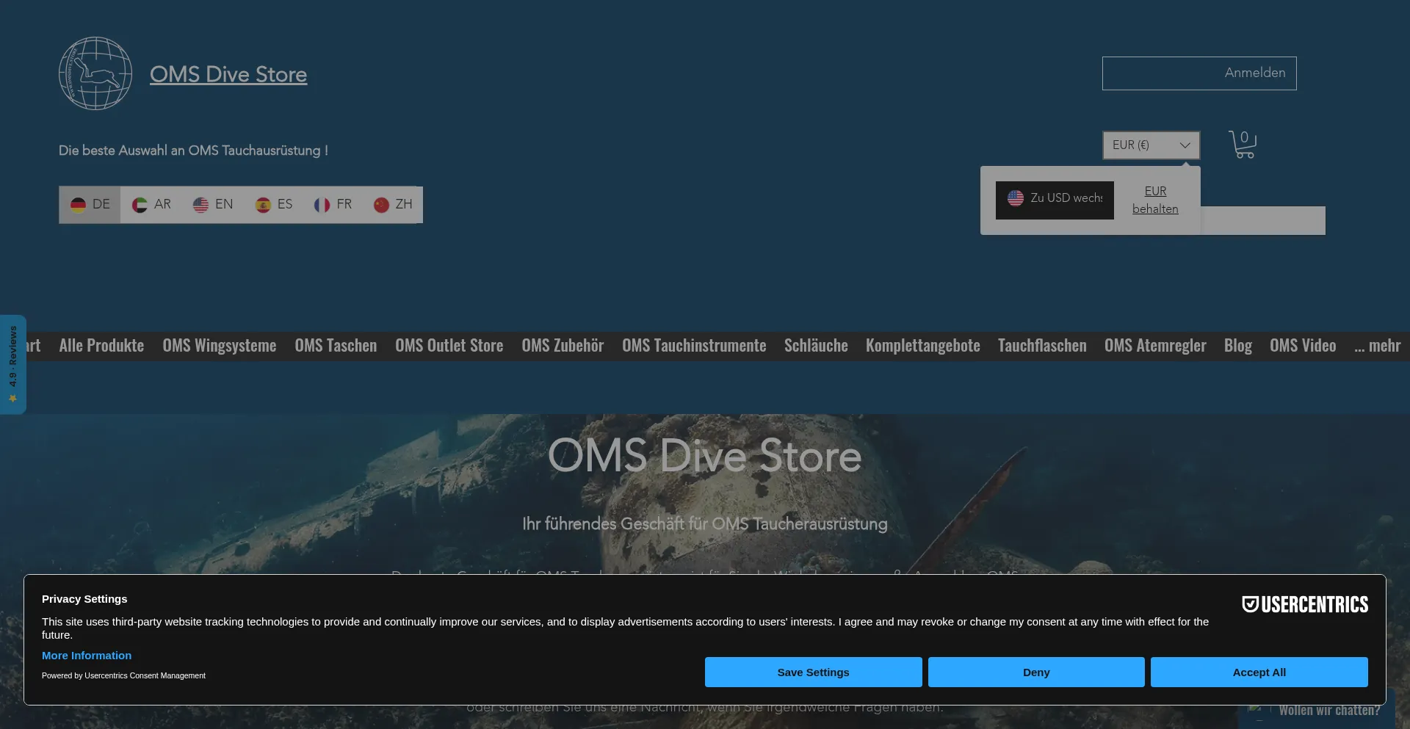Image resolution: width=1410 pixels, height=729 pixels.
Task: Switch language to Chinese ZH
Action: pos(393,204)
